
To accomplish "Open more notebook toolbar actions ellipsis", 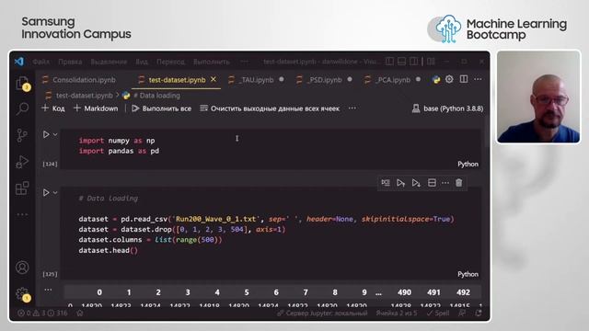I will coord(352,108).
